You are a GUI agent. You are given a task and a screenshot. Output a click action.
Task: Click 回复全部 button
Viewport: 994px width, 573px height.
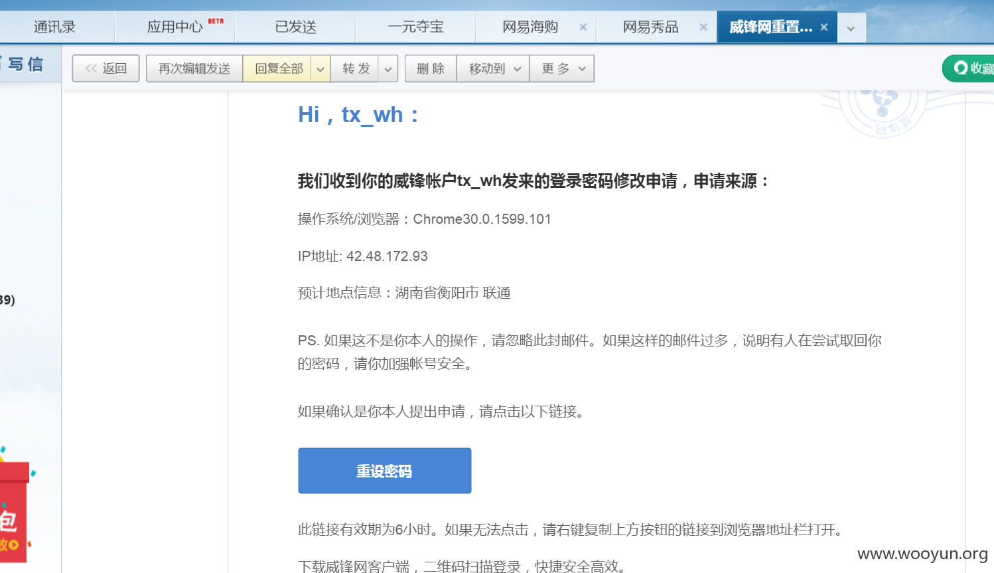click(x=279, y=68)
